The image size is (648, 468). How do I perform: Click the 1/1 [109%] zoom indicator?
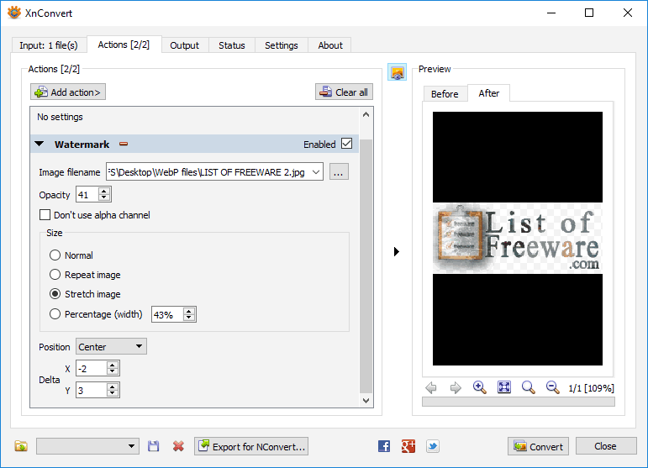point(591,388)
